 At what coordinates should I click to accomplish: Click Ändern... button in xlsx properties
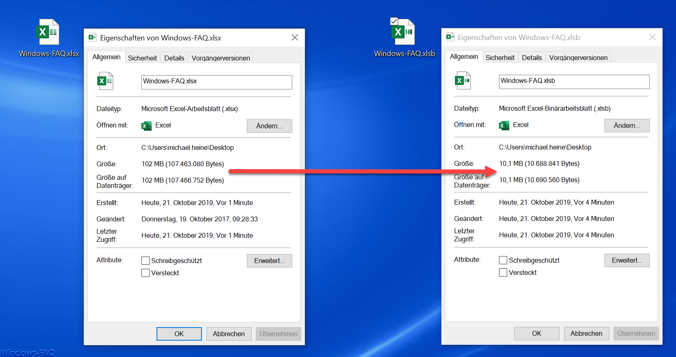pyautogui.click(x=269, y=126)
